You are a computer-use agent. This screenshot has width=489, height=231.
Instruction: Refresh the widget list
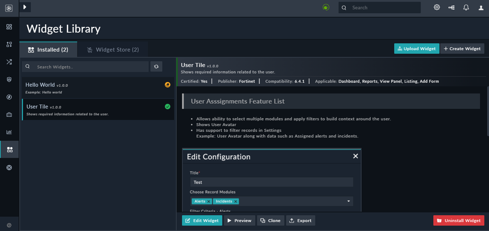156,67
